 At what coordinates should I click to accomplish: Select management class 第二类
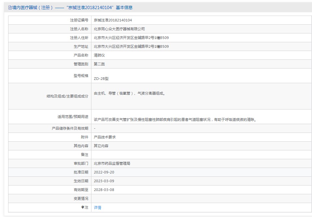coord(99,64)
